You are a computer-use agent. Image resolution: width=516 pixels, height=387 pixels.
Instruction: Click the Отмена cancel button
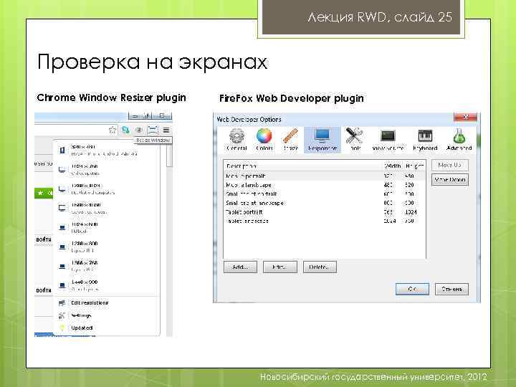pyautogui.click(x=451, y=290)
